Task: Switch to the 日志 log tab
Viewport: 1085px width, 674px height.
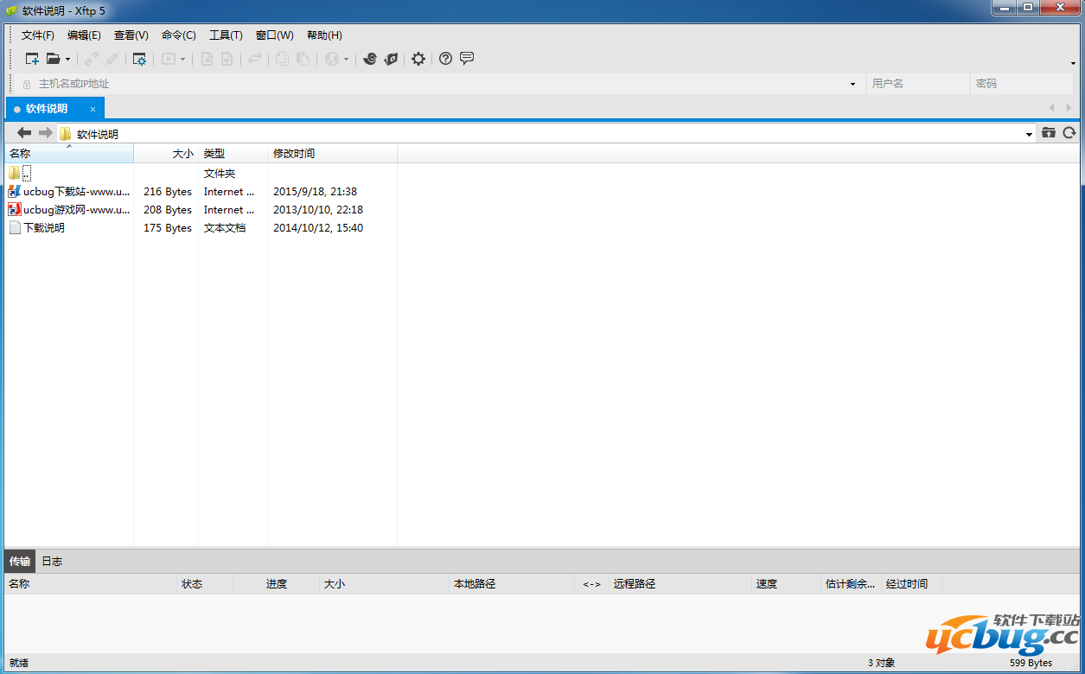Action: [52, 562]
